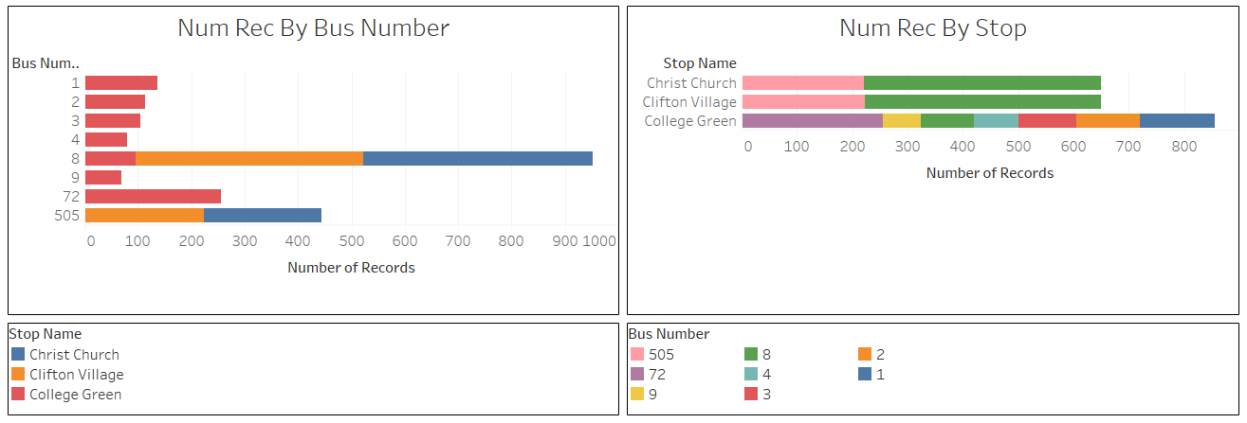Select the bus 72 red bar
The width and height of the screenshot is (1247, 423).
coord(153,196)
